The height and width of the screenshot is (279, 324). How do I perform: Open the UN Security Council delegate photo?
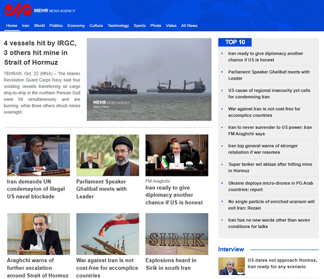[x=38, y=155]
